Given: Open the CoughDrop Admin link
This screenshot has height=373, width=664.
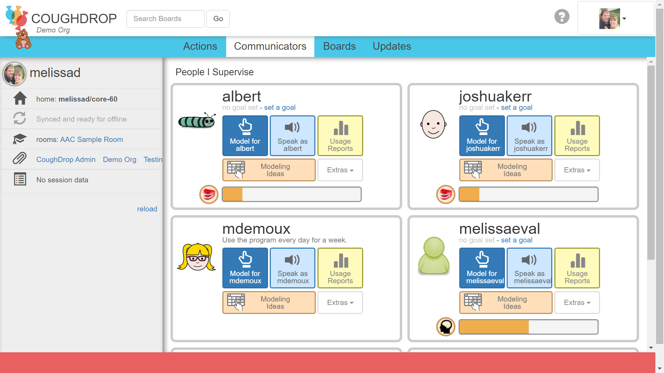Looking at the screenshot, I should click(66, 160).
